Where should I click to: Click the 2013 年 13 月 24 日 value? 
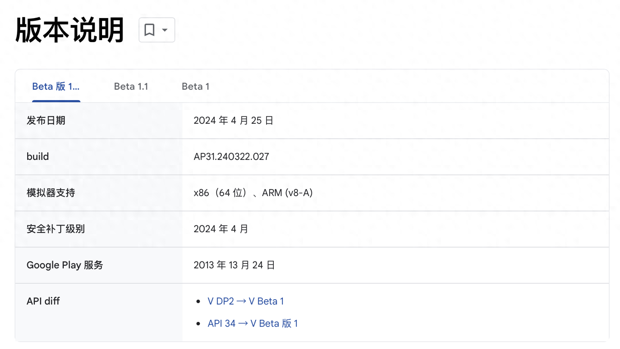coord(234,265)
